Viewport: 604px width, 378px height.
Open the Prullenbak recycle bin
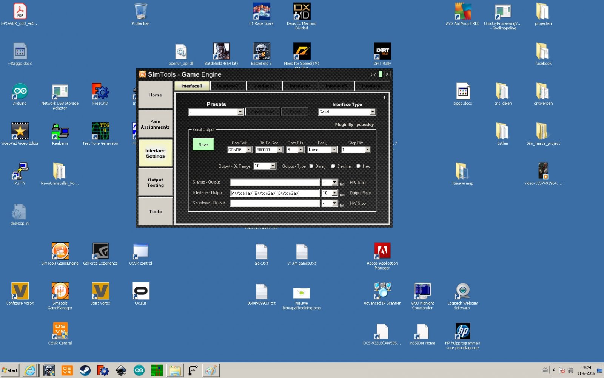click(x=141, y=14)
